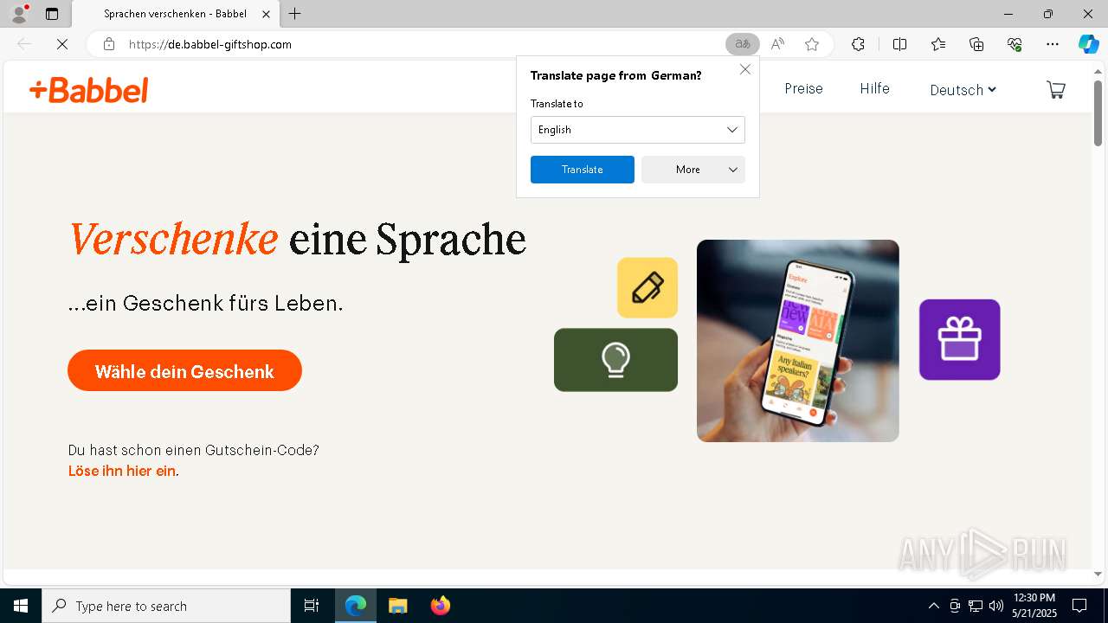
Task: Expand the More options dropdown
Action: (692, 170)
